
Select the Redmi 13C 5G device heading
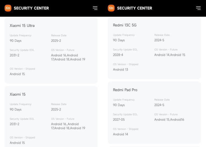pyautogui.click(x=125, y=25)
